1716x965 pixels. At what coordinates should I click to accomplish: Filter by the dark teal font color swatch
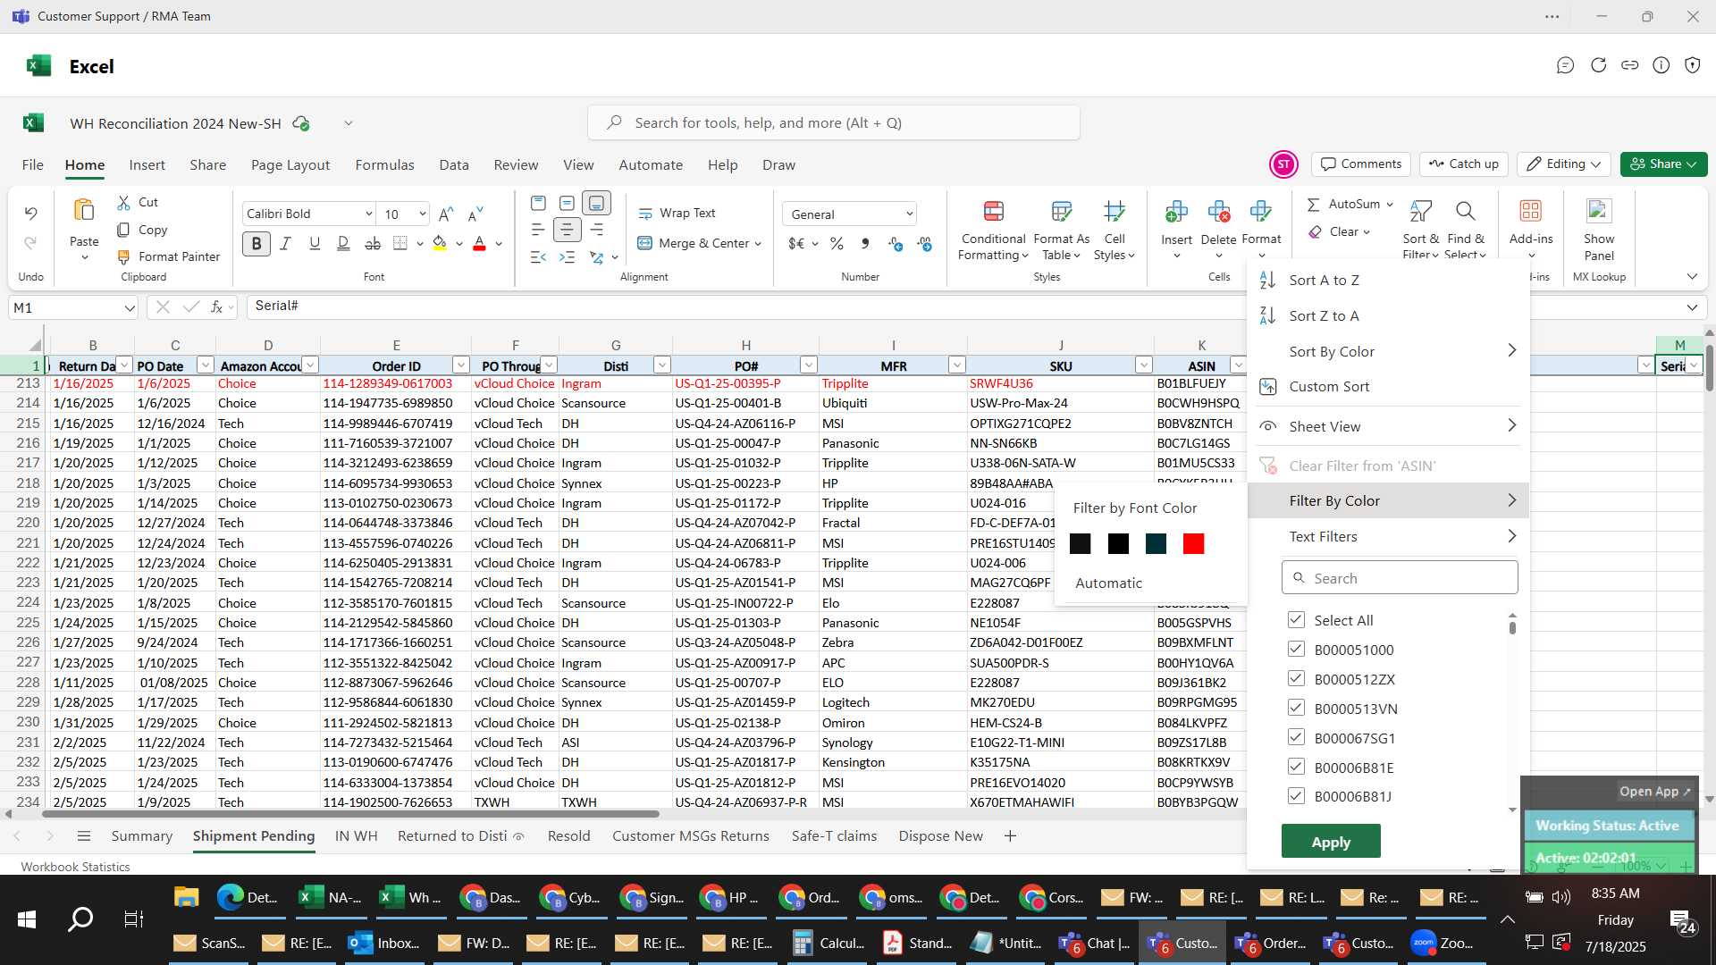coord(1156,544)
